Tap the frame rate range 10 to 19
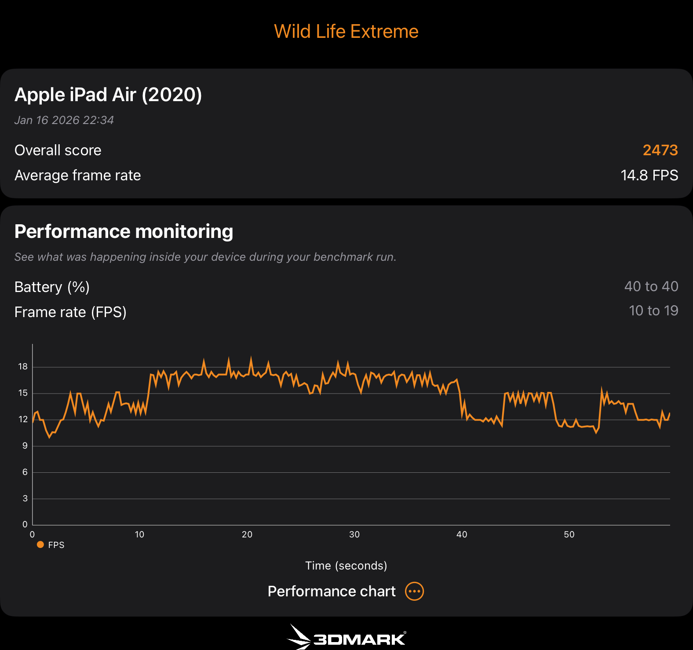This screenshot has width=693, height=650. point(653,311)
